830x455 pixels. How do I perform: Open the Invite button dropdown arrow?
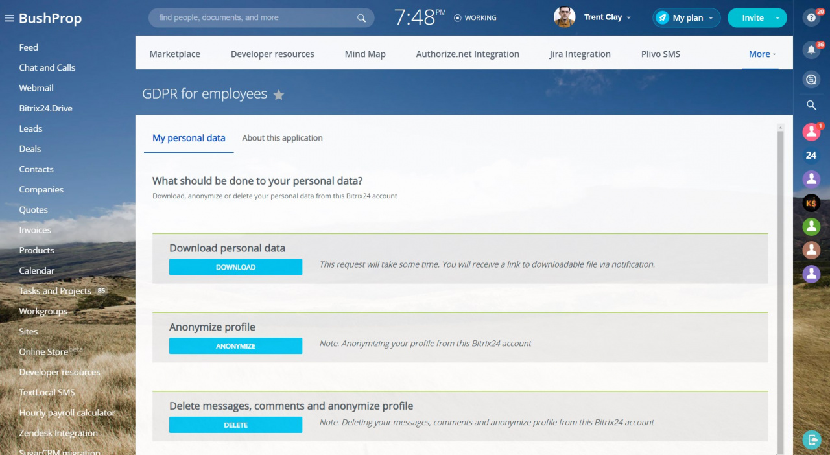(777, 18)
